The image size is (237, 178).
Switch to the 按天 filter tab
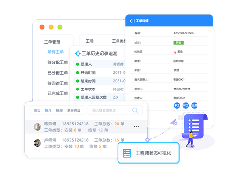37,110
